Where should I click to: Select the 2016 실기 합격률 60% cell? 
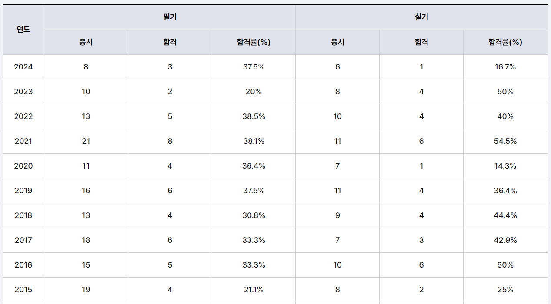(x=505, y=265)
